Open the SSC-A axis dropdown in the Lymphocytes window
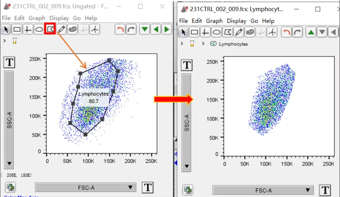The height and width of the screenshot is (197, 340). [187, 123]
